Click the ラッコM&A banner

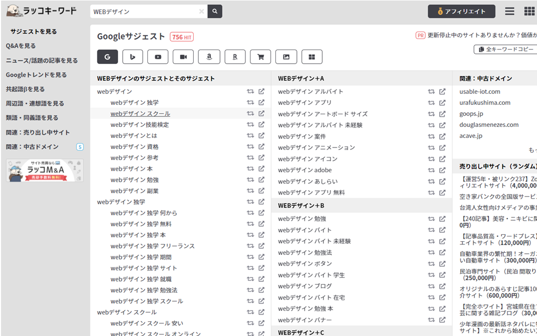click(45, 170)
